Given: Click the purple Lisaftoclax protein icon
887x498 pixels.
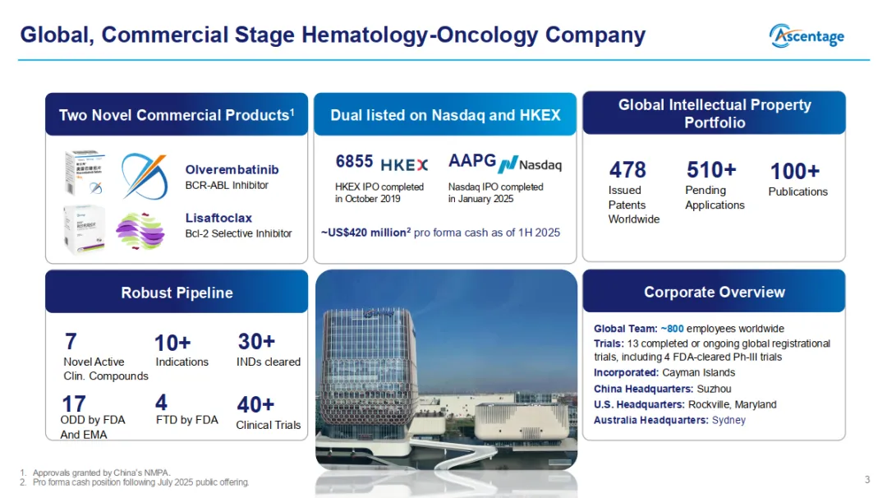Looking at the screenshot, I should coord(140,229).
